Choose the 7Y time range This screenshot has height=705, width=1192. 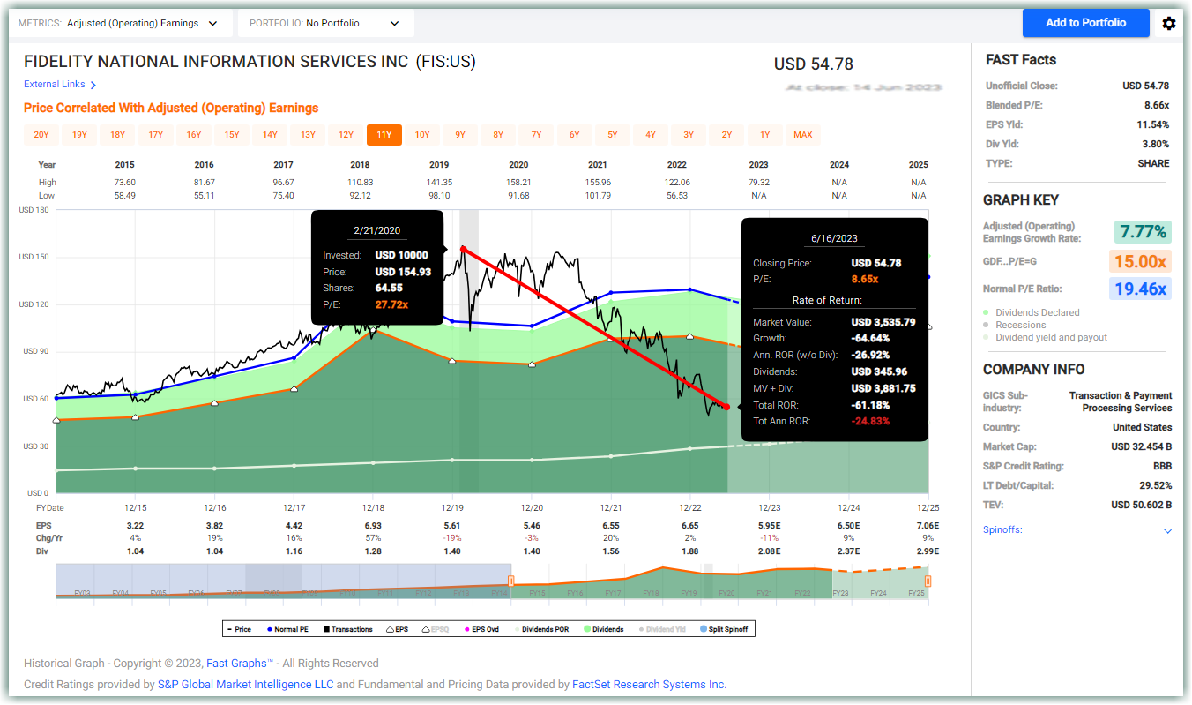(536, 135)
